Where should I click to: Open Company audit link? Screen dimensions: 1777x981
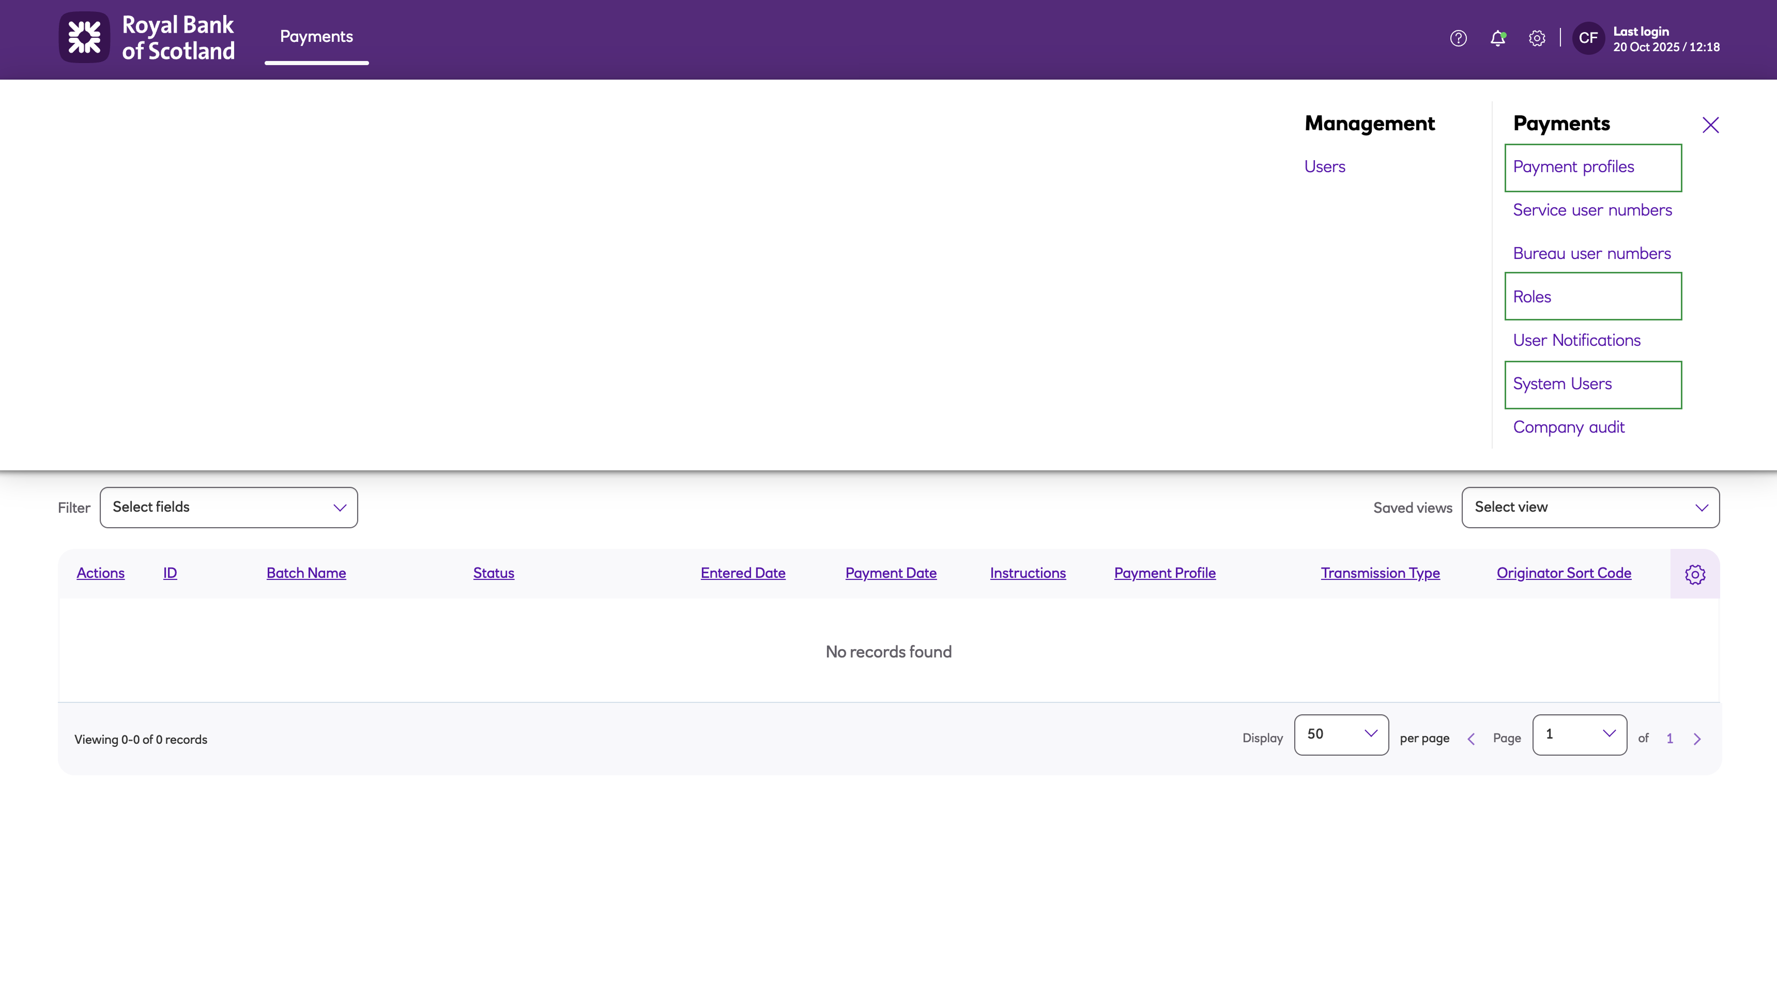pos(1569,427)
